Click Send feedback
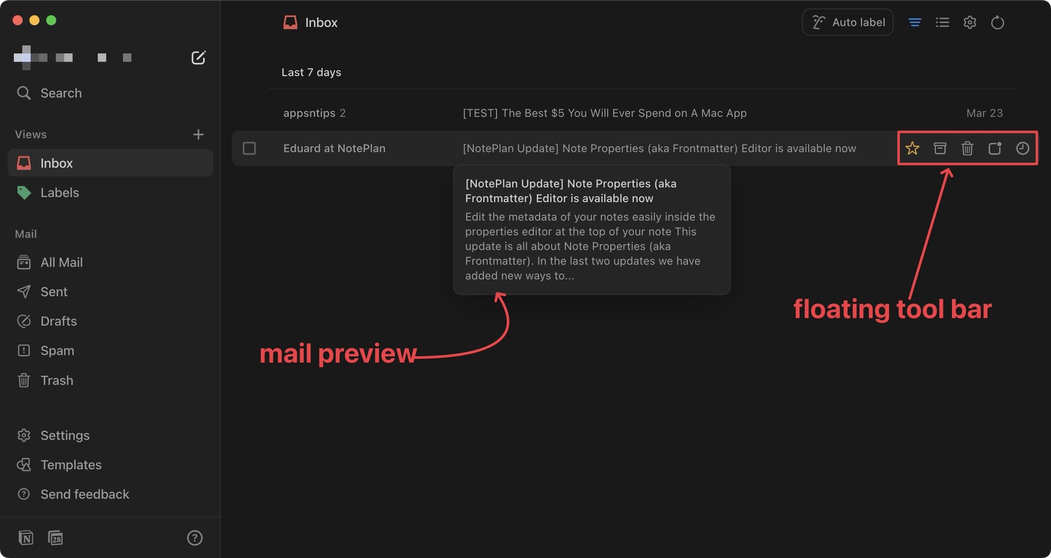This screenshot has height=558, width=1051. (x=110, y=494)
